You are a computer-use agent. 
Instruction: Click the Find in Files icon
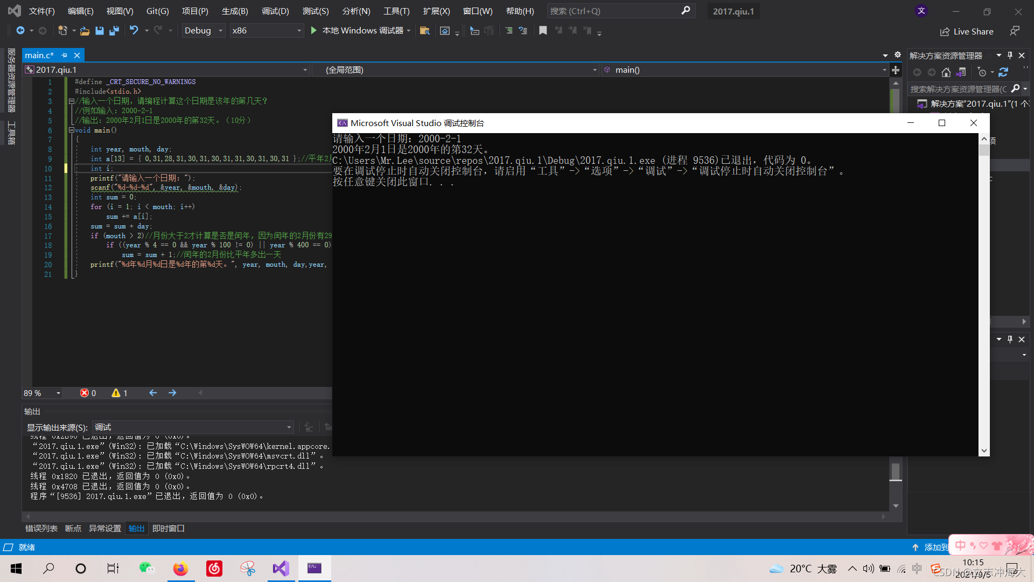[x=425, y=31]
